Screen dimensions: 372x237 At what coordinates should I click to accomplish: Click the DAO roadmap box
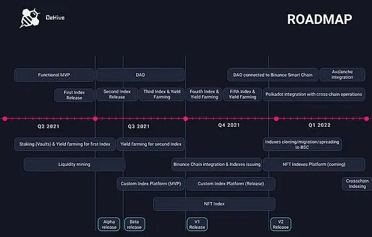(140, 75)
